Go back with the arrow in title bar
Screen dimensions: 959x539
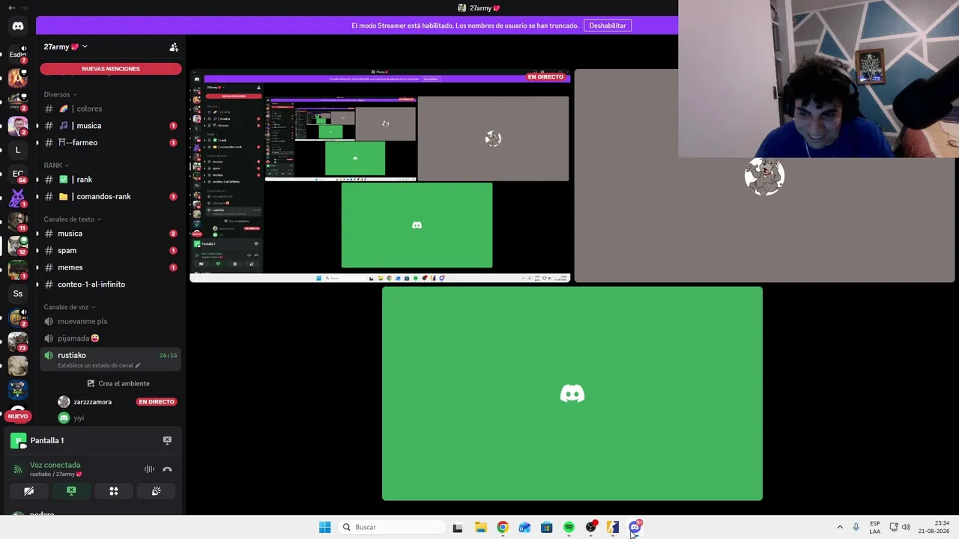pos(11,7)
